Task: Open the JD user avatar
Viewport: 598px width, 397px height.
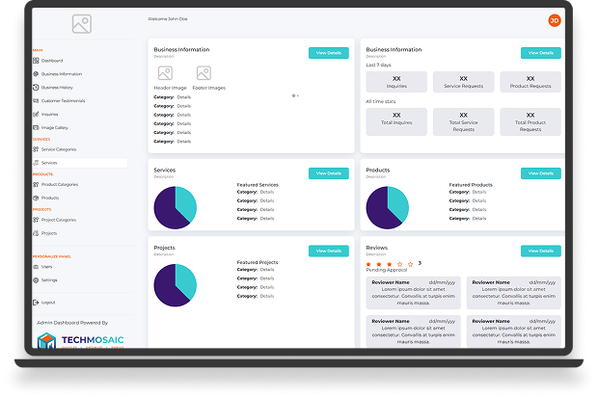Action: tap(555, 20)
